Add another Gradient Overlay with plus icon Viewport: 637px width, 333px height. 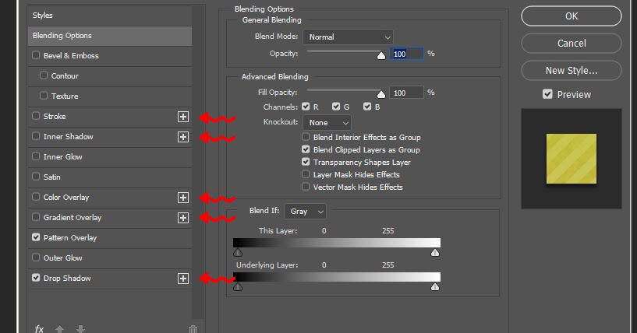pos(183,218)
